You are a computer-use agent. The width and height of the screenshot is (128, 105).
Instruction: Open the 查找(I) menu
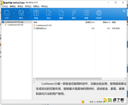[x=20, y=6]
